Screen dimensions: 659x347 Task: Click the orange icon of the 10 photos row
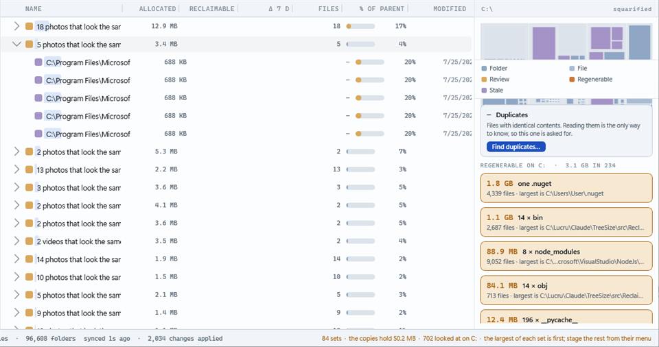(x=29, y=277)
